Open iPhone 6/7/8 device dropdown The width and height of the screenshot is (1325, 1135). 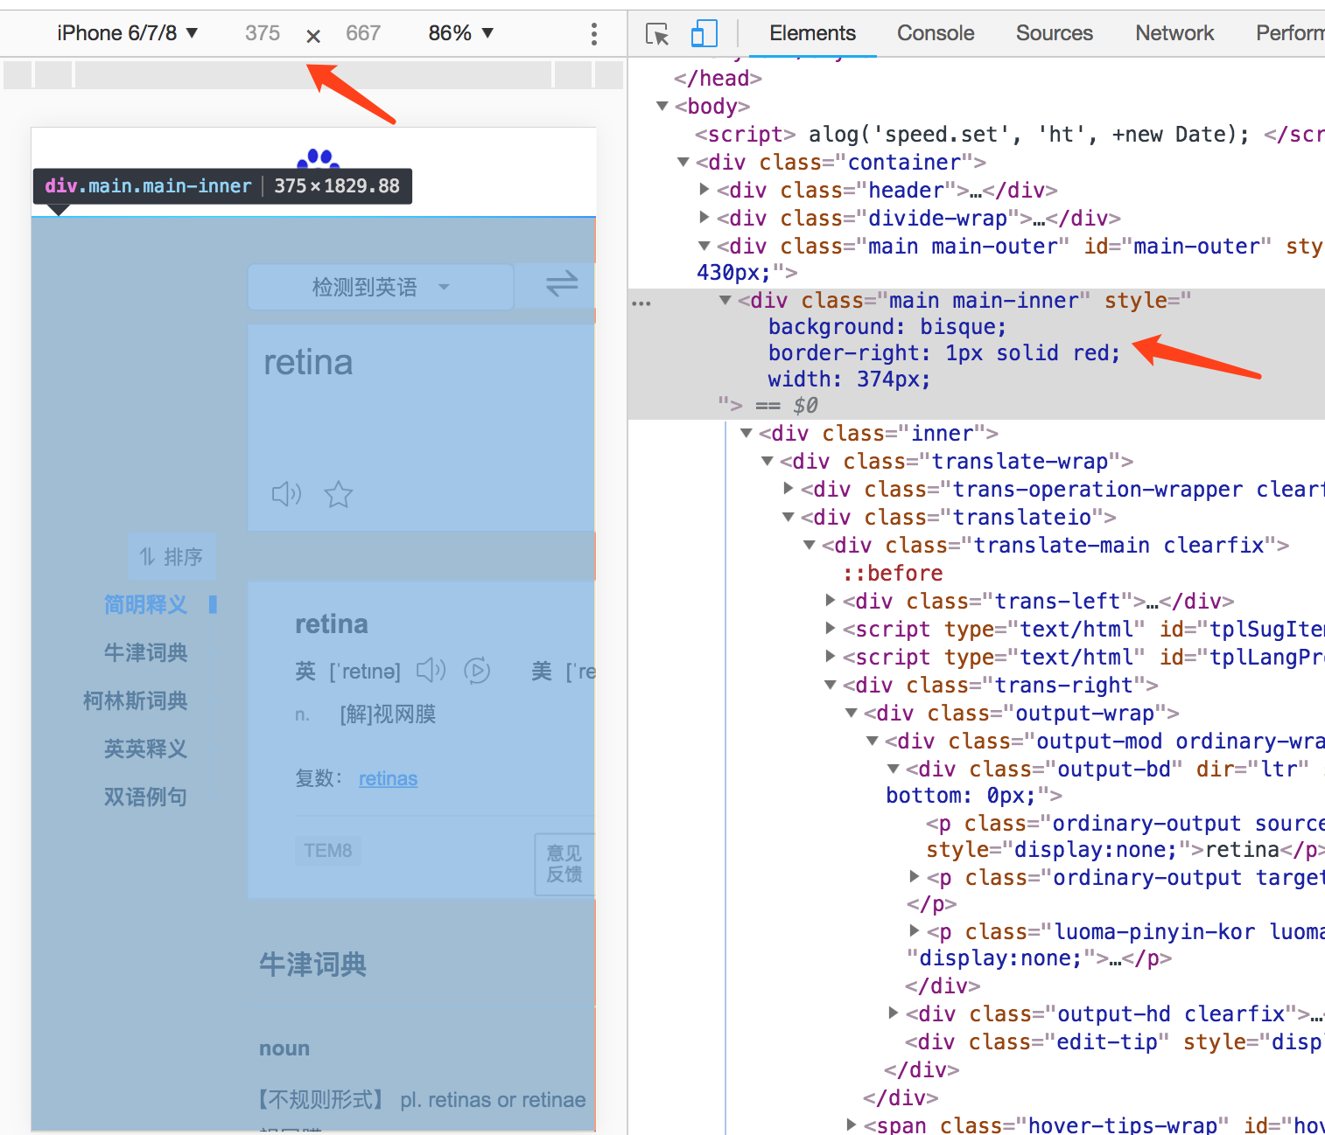coord(128,33)
